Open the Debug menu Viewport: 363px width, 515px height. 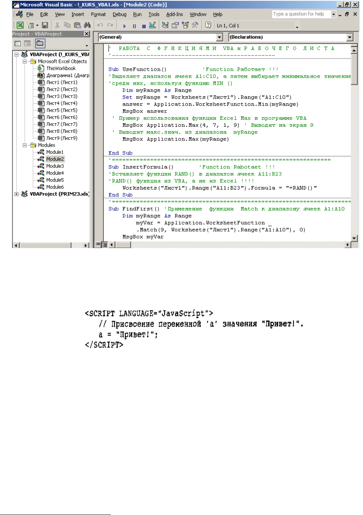[x=120, y=14]
